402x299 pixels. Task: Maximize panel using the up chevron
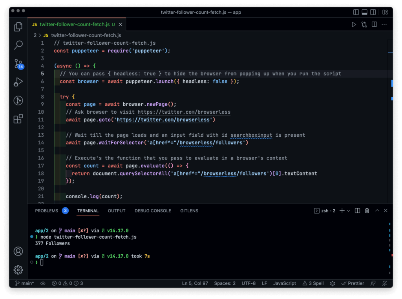click(x=377, y=211)
